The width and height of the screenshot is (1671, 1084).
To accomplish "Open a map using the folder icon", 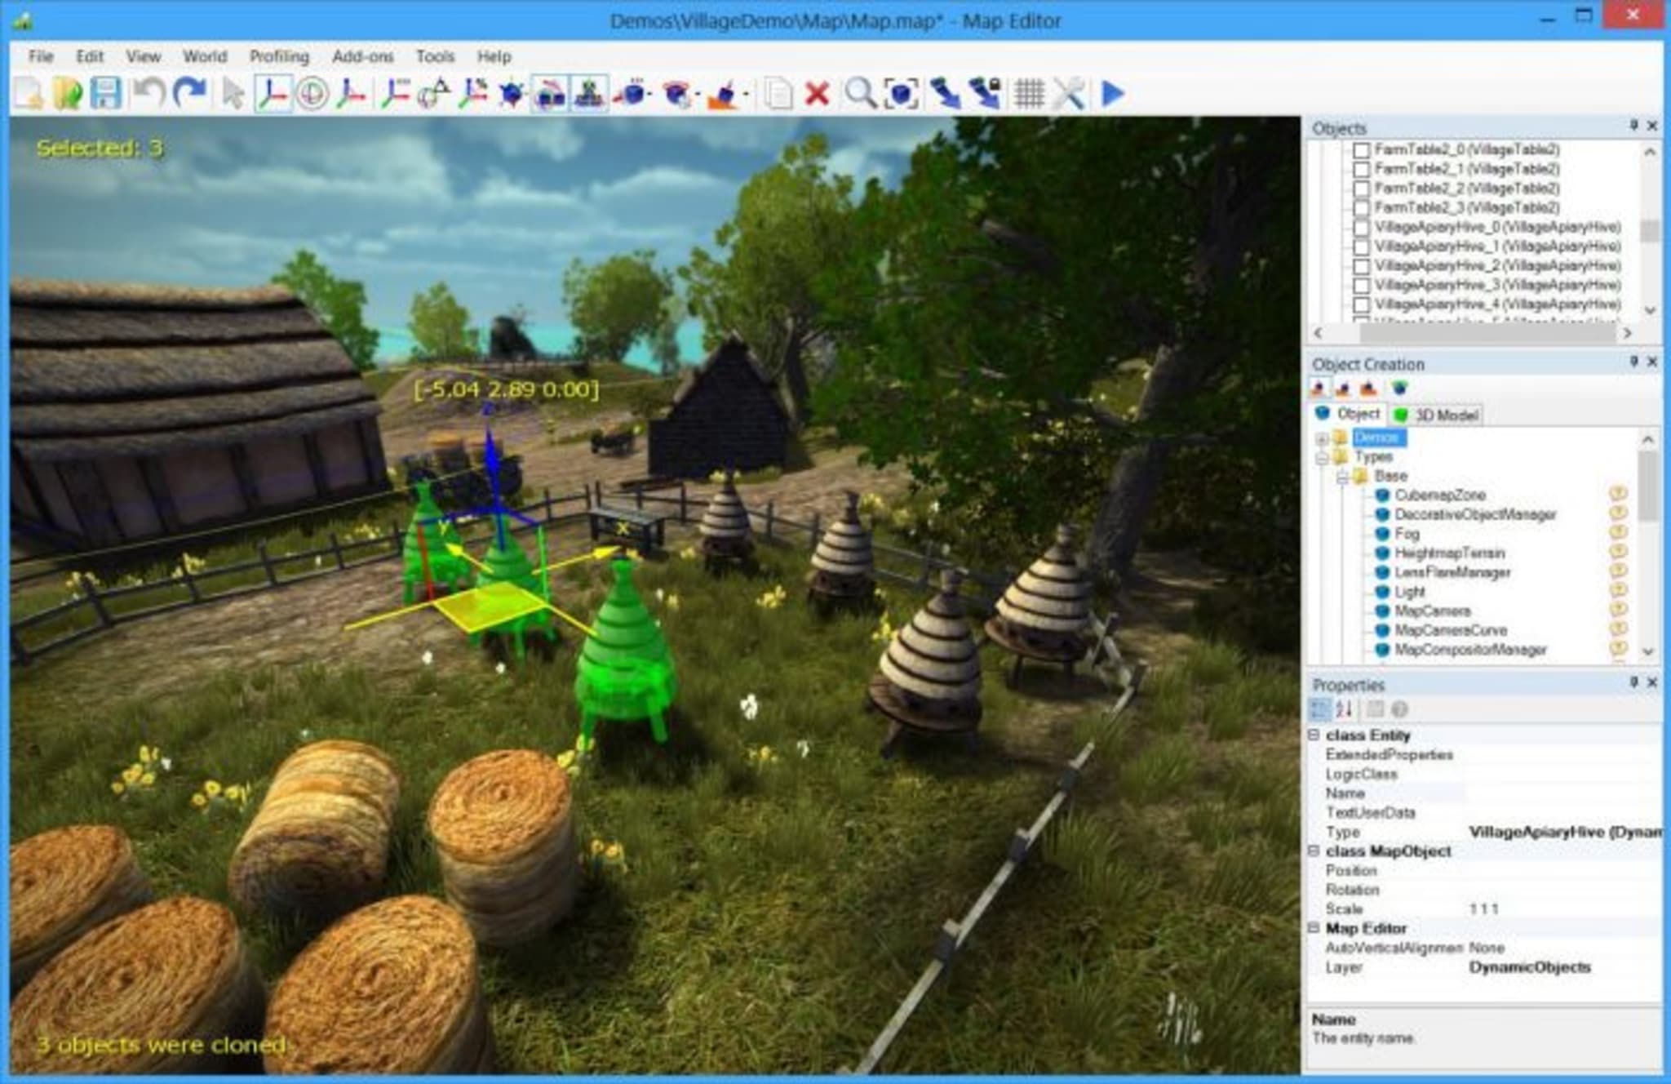I will click(x=67, y=93).
